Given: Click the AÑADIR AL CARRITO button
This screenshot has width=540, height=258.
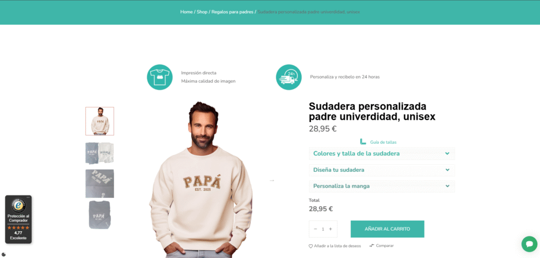Looking at the screenshot, I should coord(388,229).
